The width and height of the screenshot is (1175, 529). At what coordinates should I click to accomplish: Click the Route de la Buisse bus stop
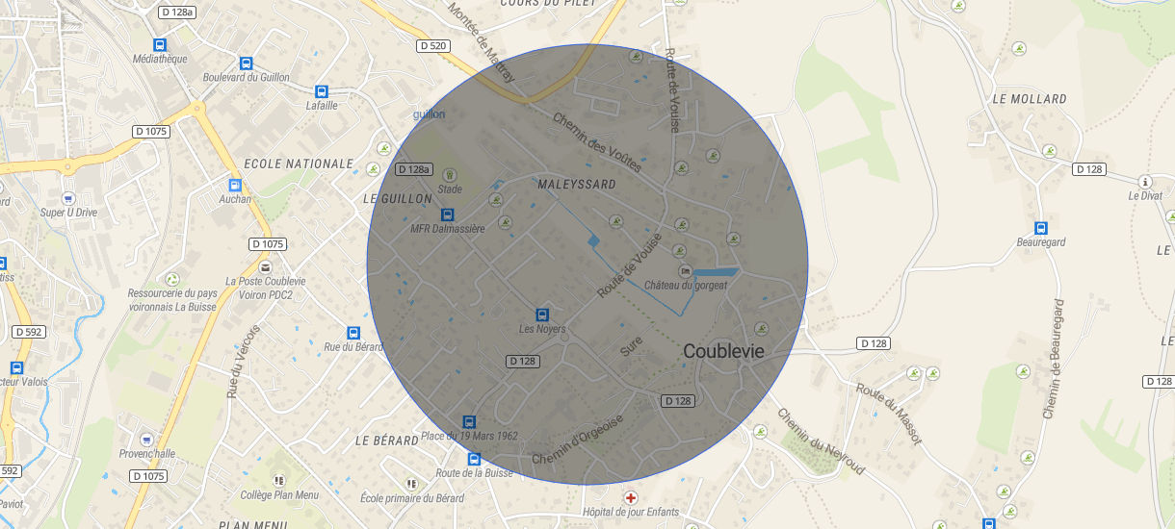[473, 459]
